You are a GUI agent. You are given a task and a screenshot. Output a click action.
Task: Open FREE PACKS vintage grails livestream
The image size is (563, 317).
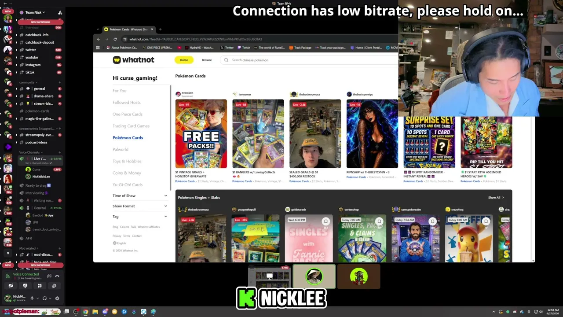coord(201,134)
